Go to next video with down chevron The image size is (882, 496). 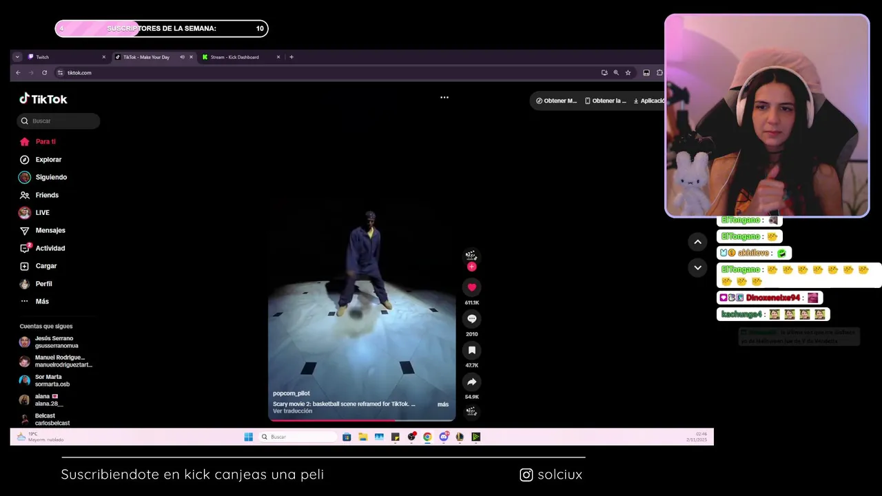click(x=697, y=267)
